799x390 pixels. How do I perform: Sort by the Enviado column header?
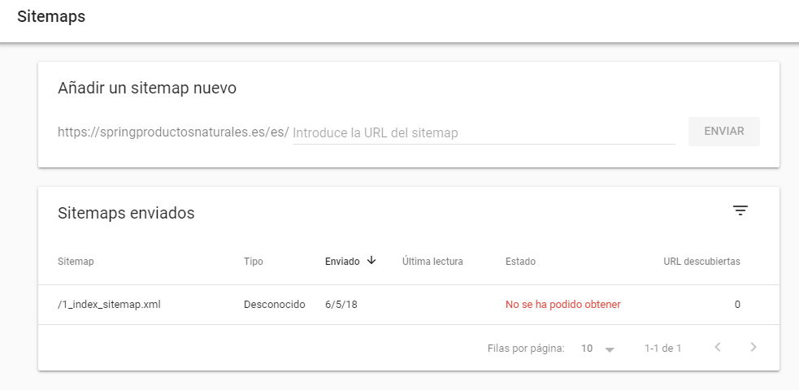[342, 262]
